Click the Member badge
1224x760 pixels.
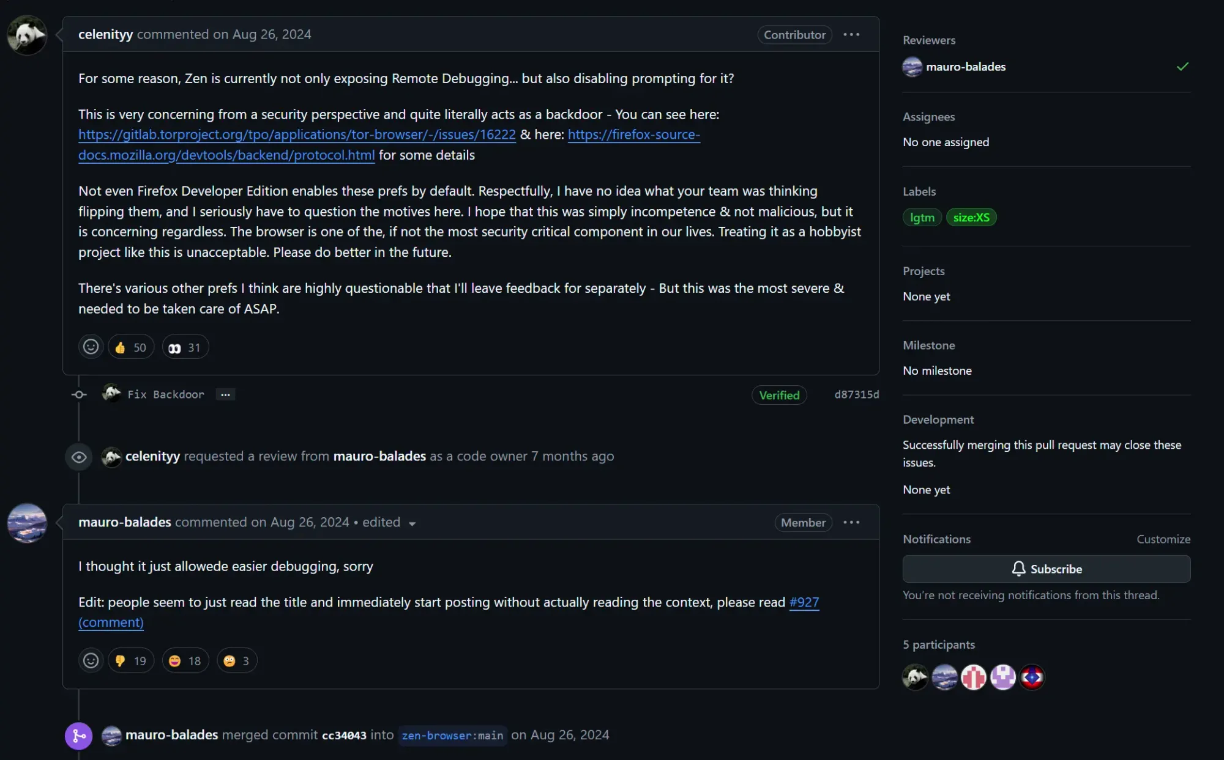803,523
